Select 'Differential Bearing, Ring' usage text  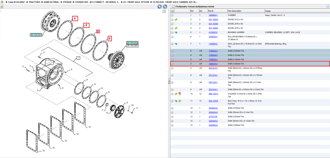pyautogui.click(x=275, y=44)
